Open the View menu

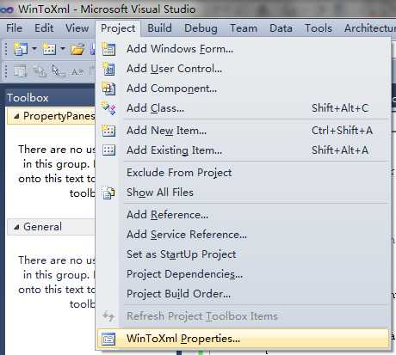[x=77, y=28]
